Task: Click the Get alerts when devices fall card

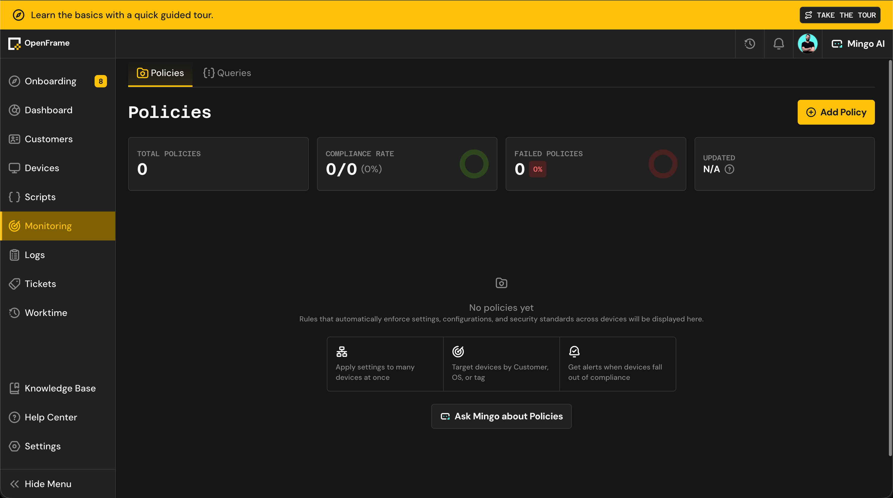Action: point(618,364)
